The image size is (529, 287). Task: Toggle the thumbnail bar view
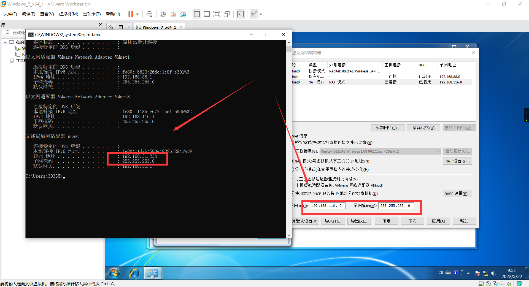pyautogui.click(x=207, y=14)
